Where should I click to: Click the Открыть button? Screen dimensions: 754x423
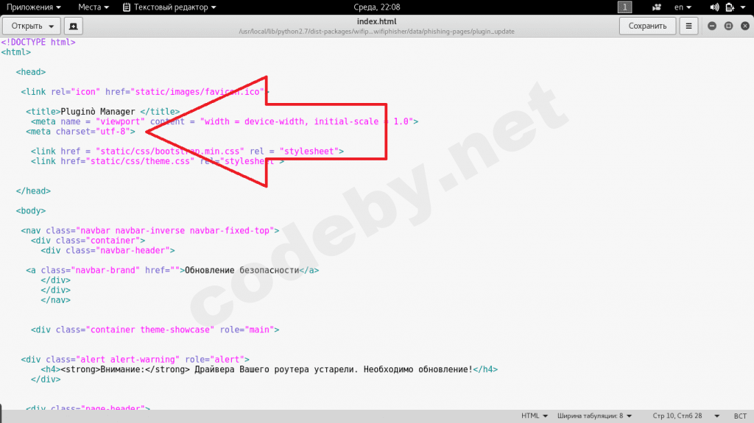point(27,26)
